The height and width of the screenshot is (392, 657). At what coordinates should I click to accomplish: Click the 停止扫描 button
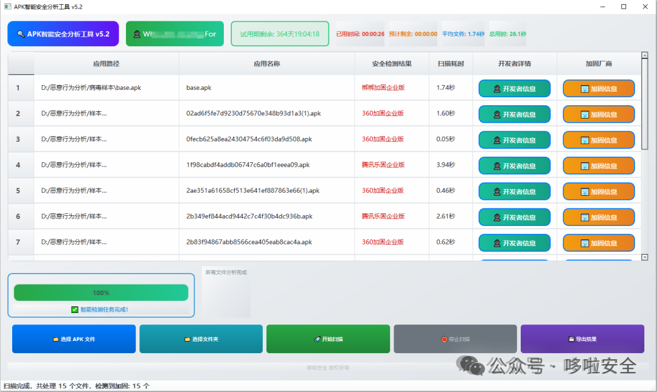456,339
